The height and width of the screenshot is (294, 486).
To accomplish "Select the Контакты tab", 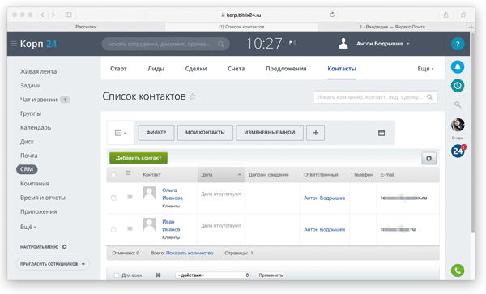I will coord(342,69).
